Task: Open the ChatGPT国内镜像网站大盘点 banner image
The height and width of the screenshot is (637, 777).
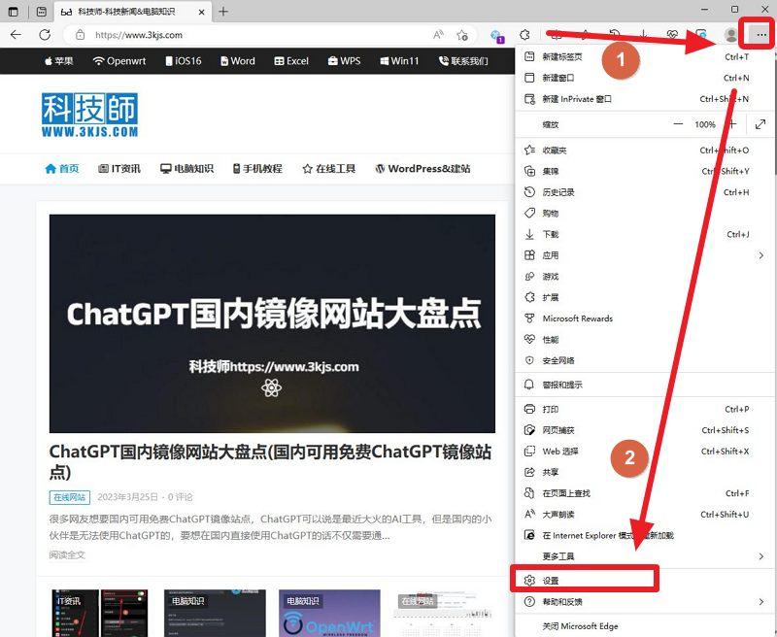Action: pos(272,323)
